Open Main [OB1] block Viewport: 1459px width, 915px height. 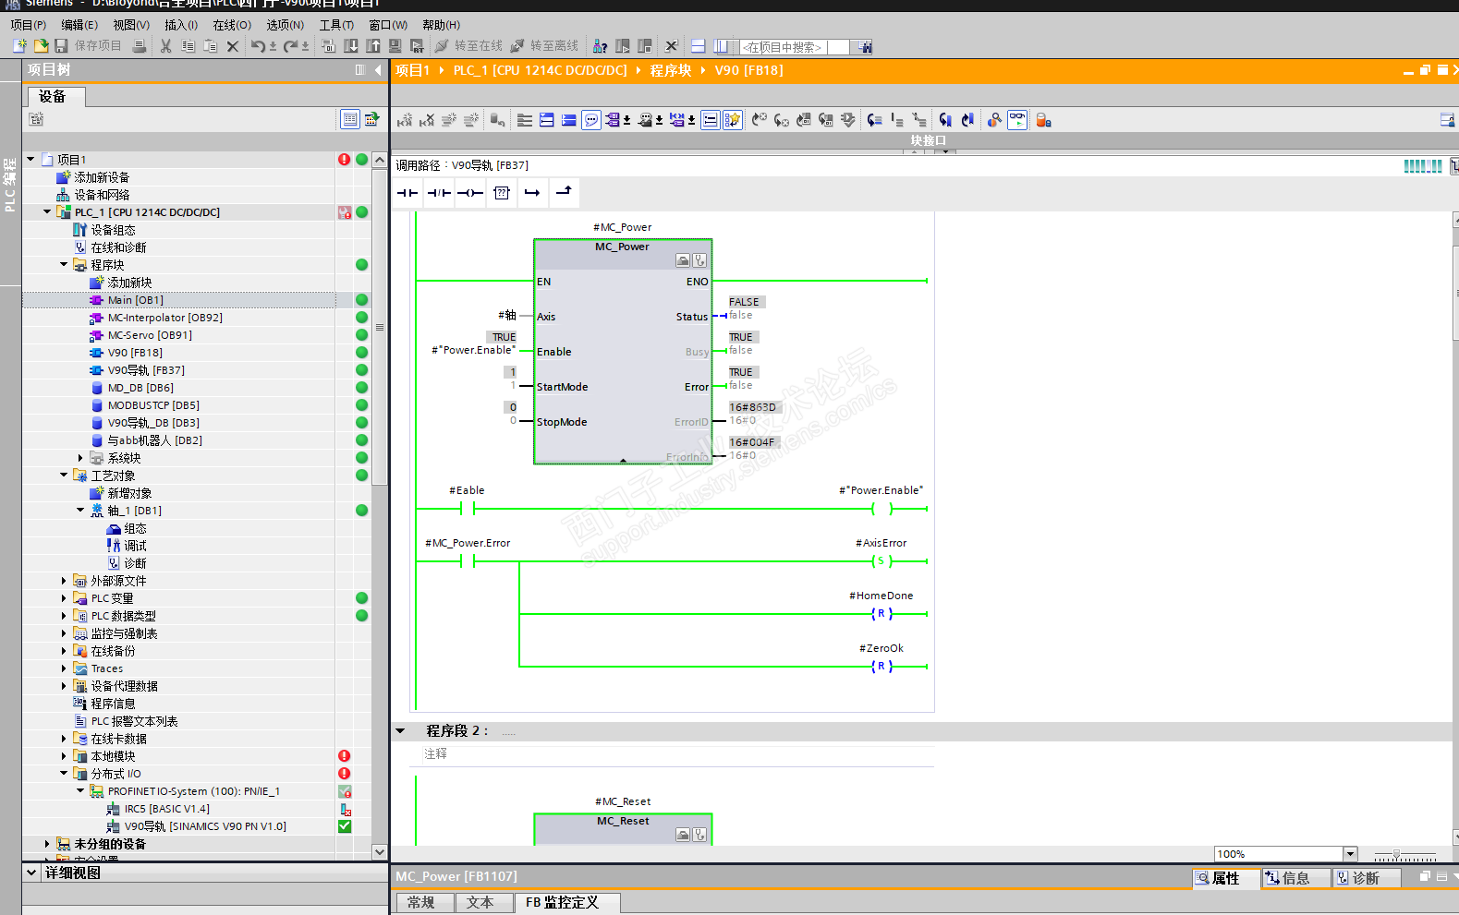click(x=135, y=300)
